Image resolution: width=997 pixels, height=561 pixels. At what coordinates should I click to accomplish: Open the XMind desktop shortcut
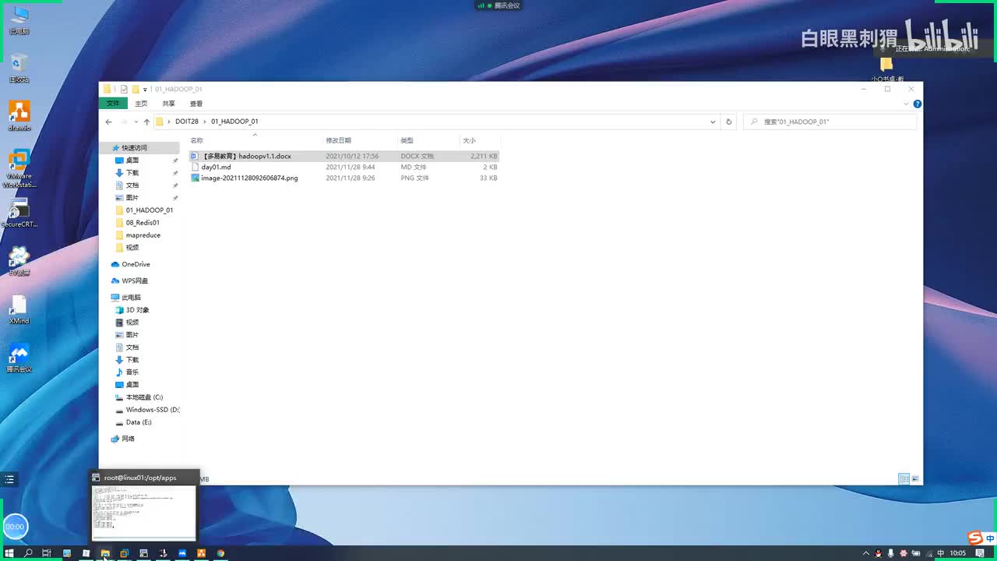click(x=19, y=309)
